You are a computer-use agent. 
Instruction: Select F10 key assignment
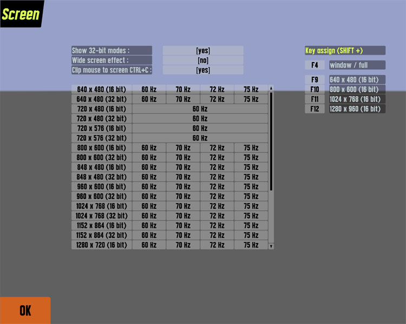tap(315, 90)
